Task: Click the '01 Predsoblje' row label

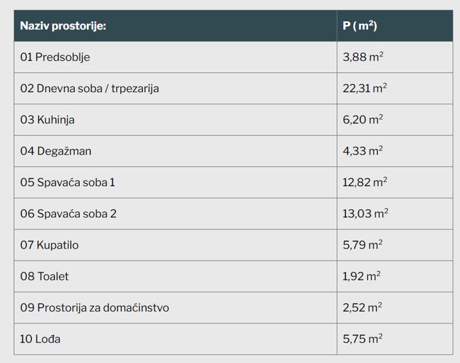Action: 55,57
